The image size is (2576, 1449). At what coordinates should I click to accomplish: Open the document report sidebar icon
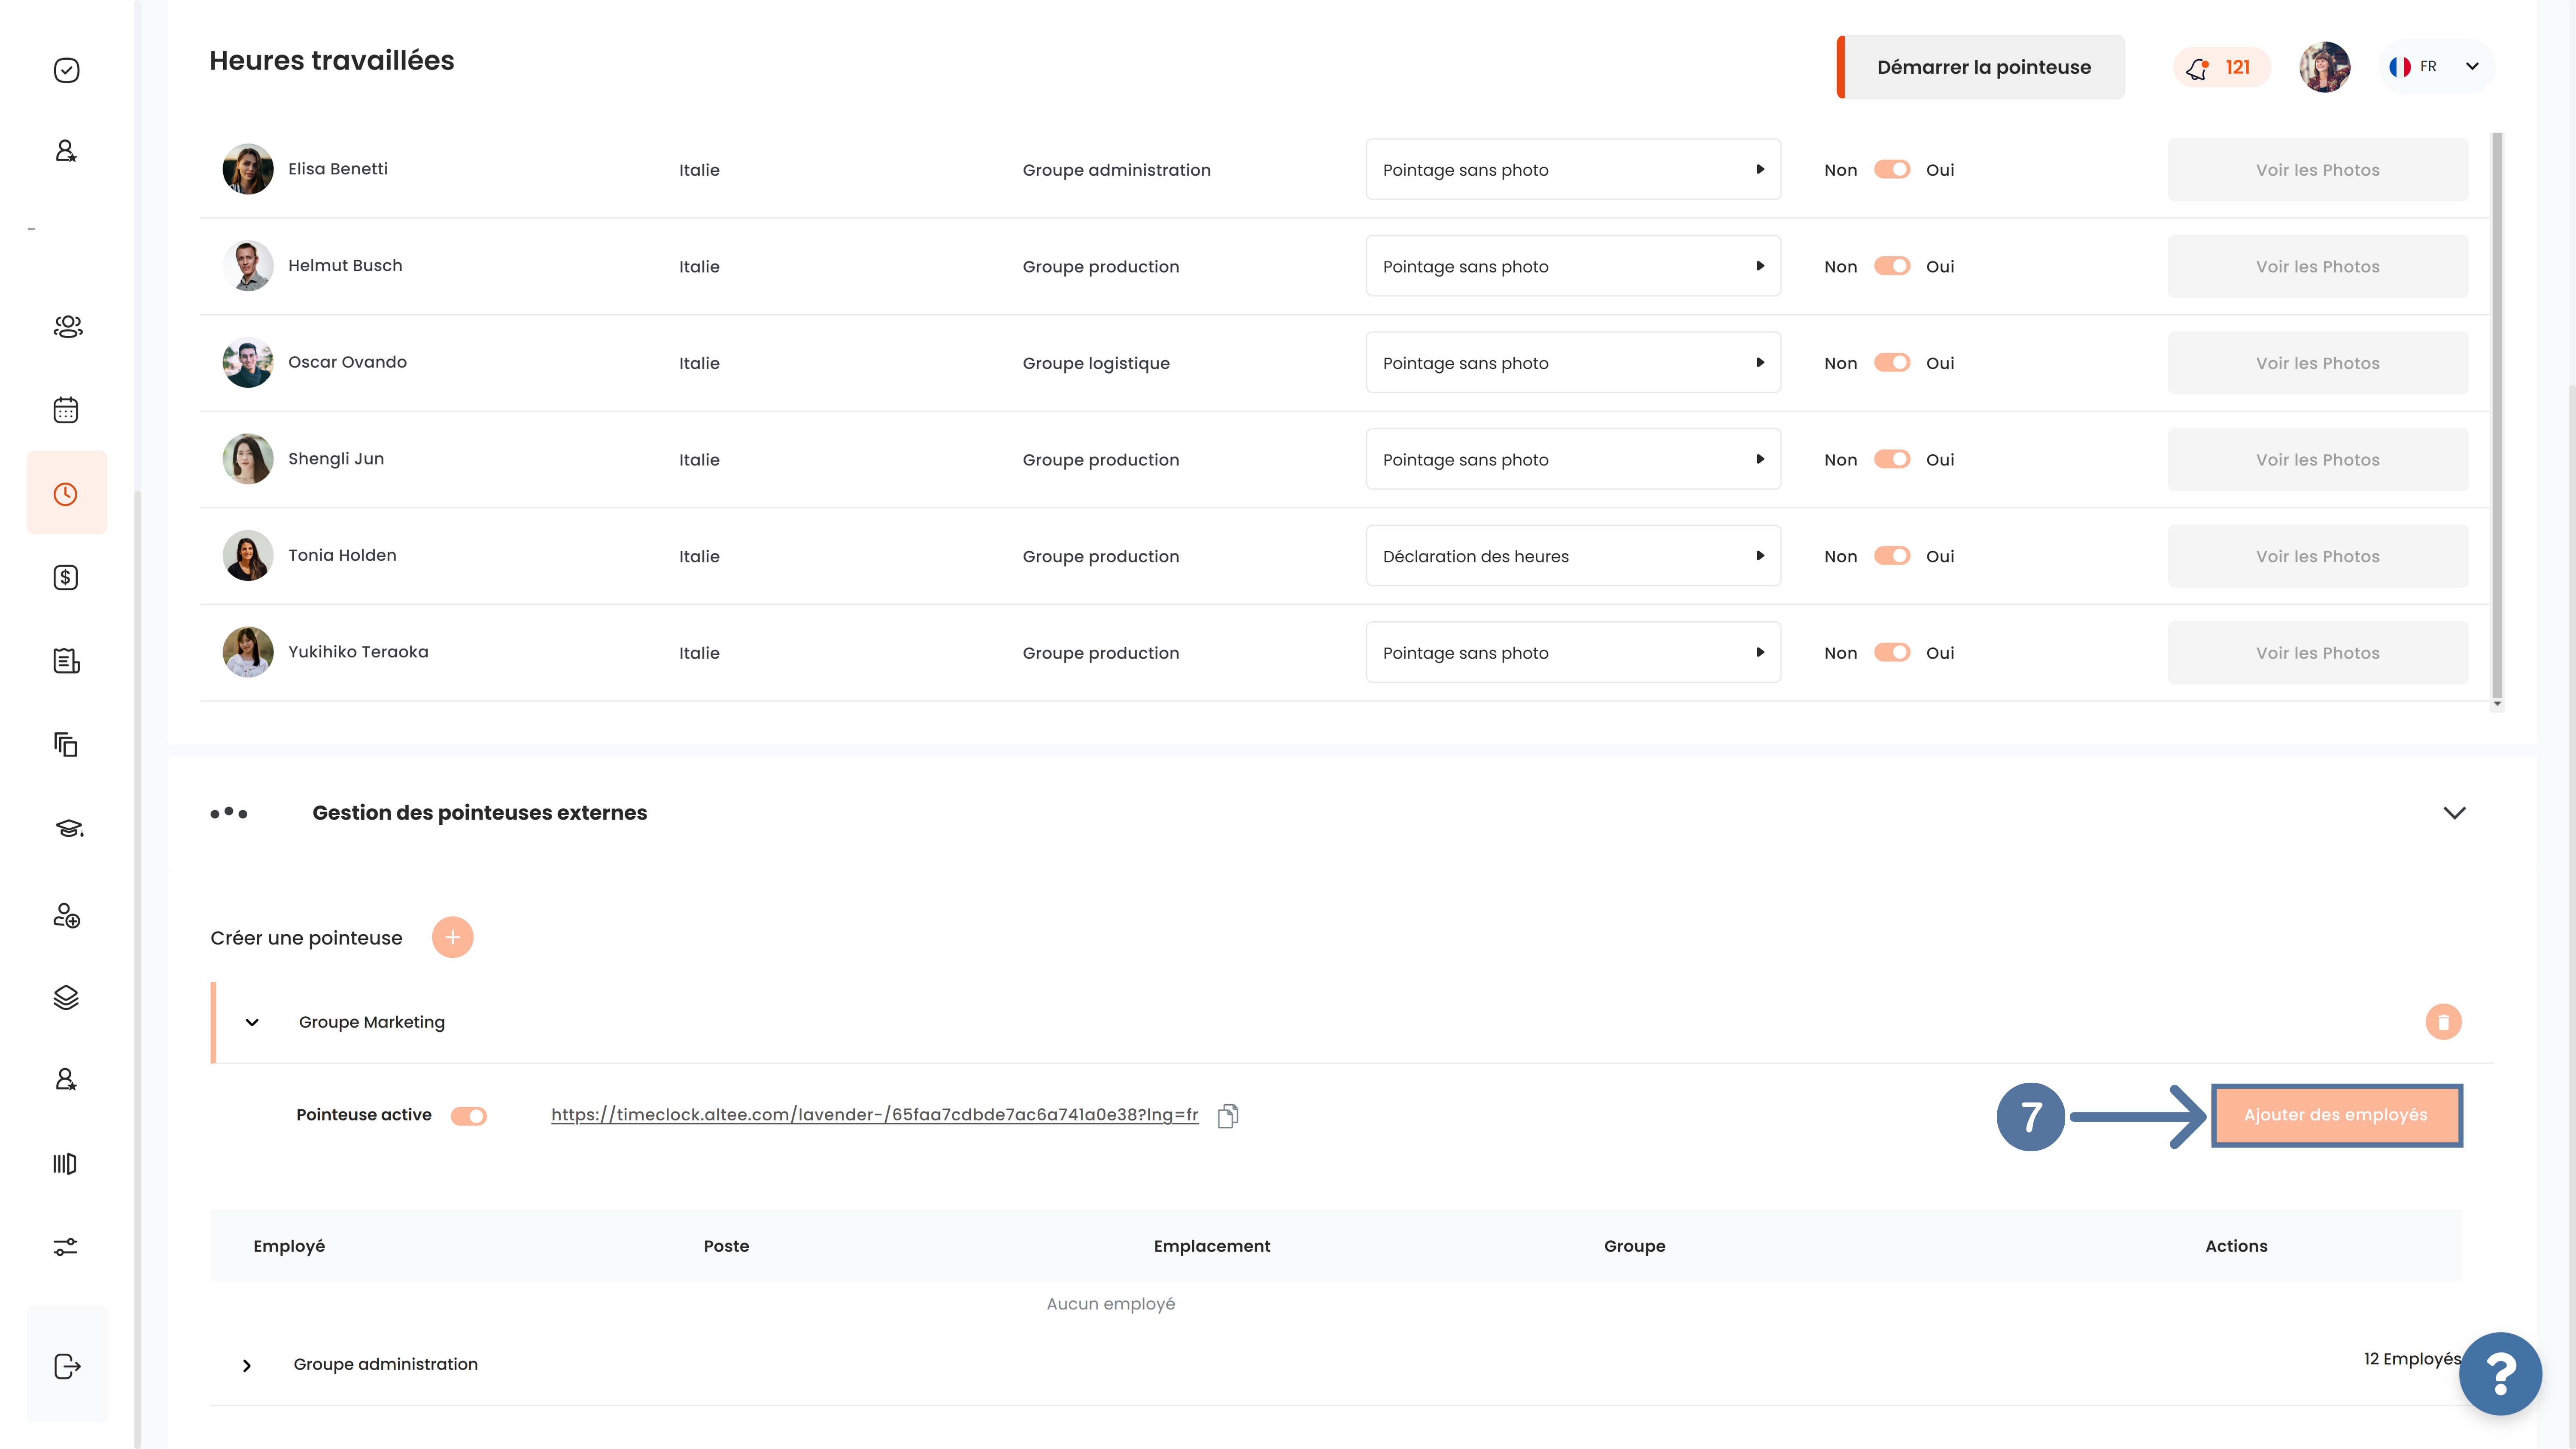click(x=66, y=661)
